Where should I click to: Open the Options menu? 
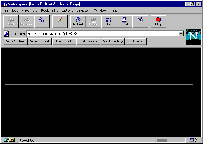point(67,10)
